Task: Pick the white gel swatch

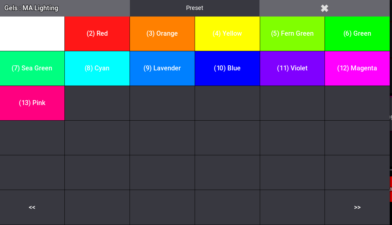Action: tap(32, 34)
